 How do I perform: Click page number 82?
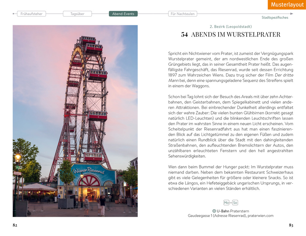click(x=15, y=225)
